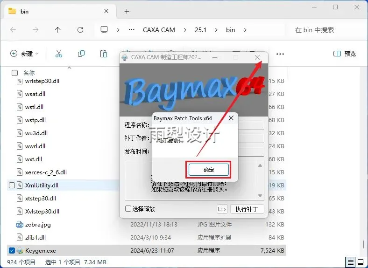Close the Baymax Patch Tools x64 dialog

pyautogui.click(x=231, y=118)
